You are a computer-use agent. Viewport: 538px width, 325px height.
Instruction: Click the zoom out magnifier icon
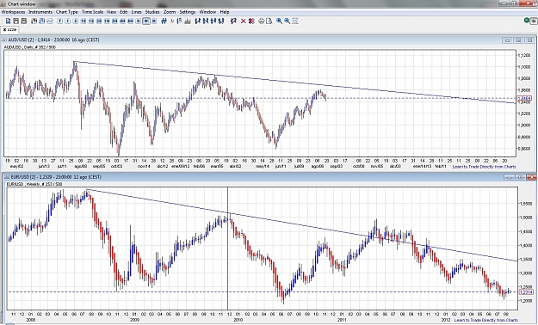[288, 21]
